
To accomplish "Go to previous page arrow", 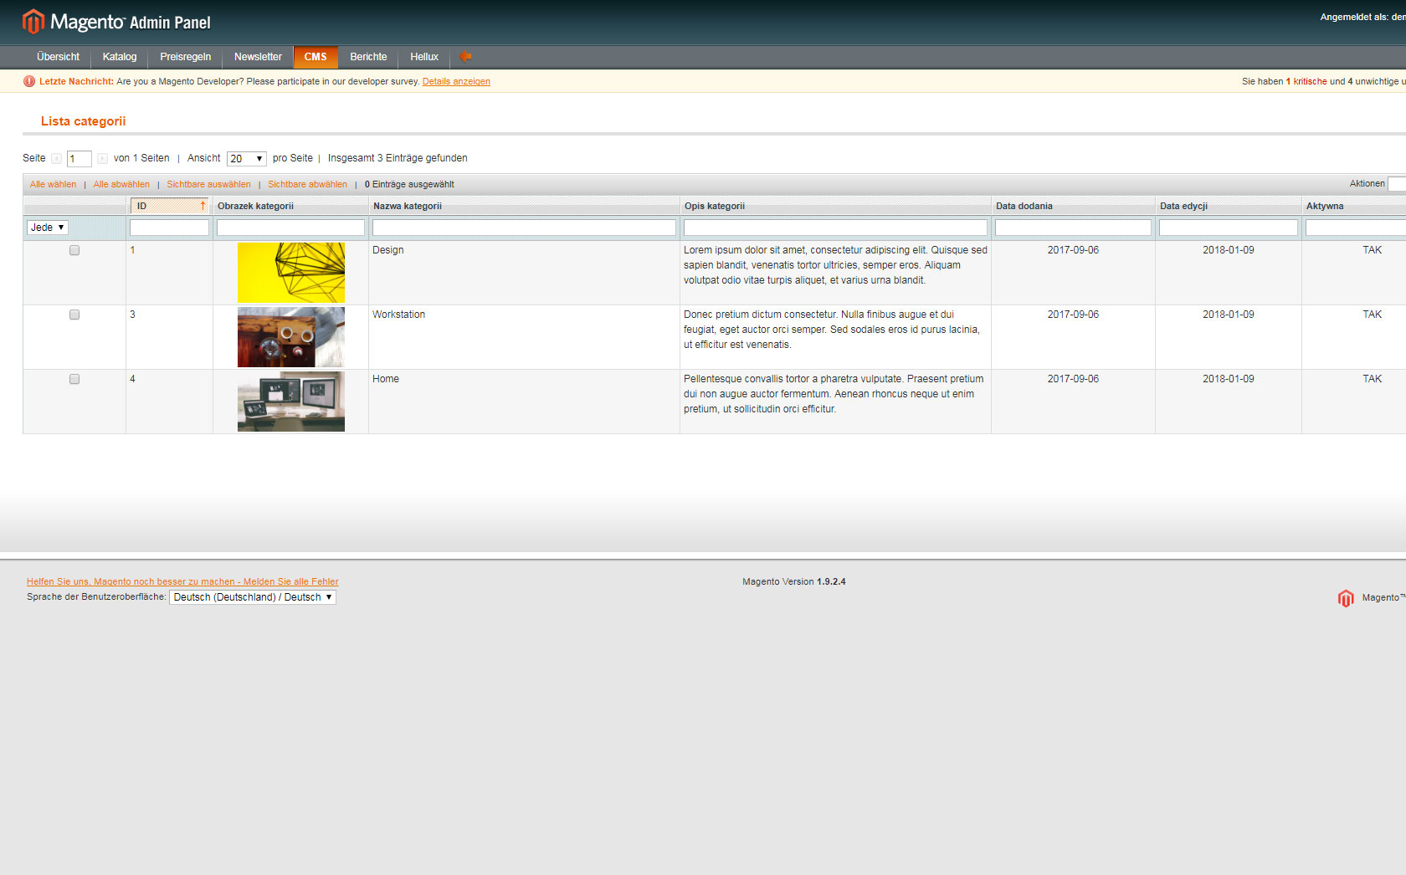I will click(56, 158).
